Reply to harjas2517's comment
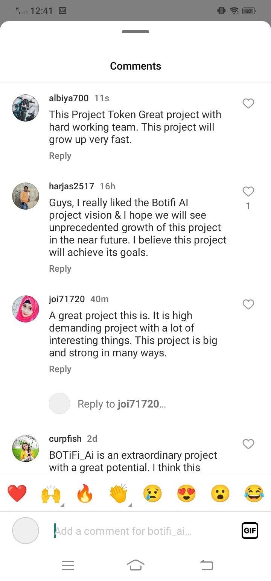 (60, 269)
